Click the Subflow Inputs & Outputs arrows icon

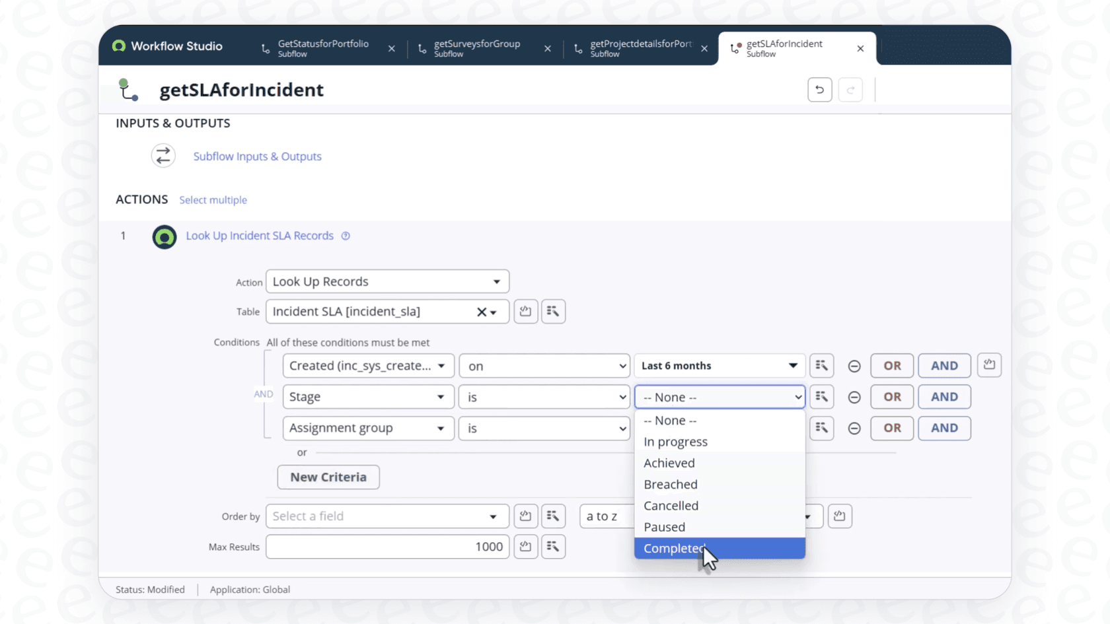click(x=163, y=156)
